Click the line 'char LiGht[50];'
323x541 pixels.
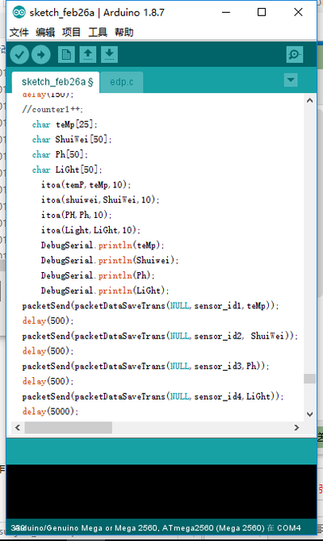[67, 170]
